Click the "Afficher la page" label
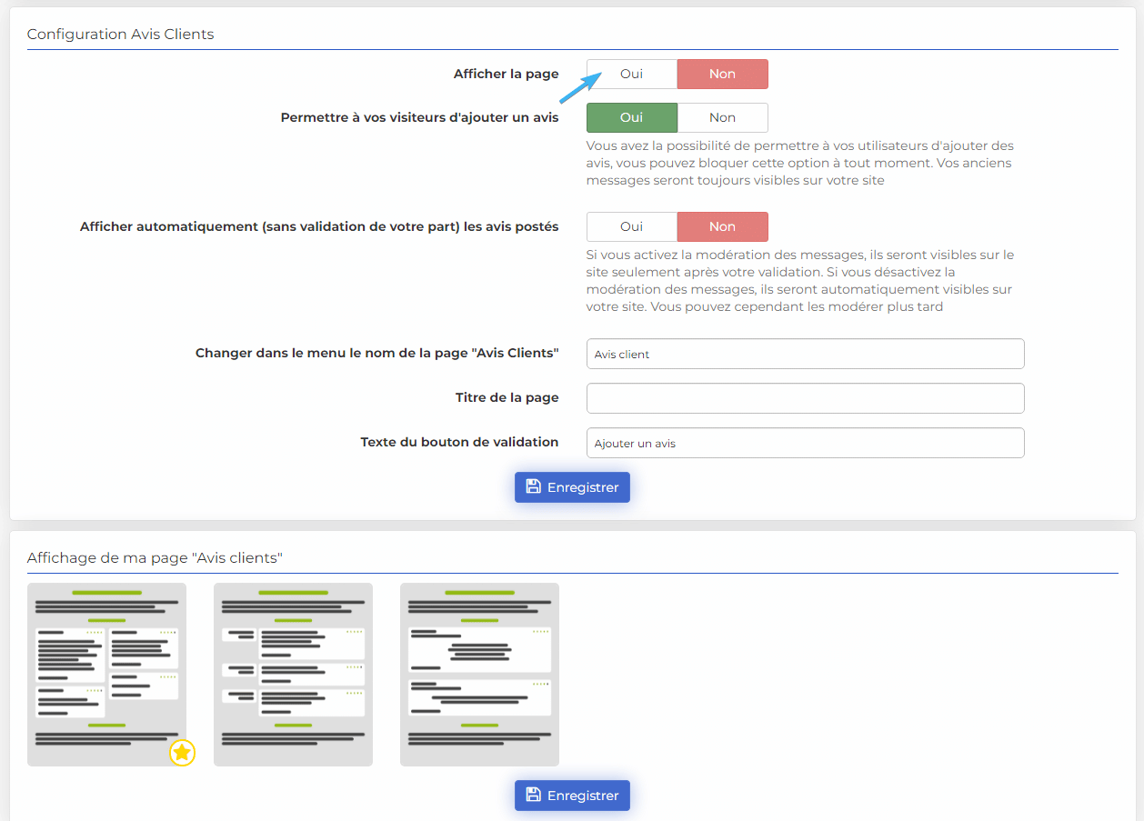 point(507,74)
